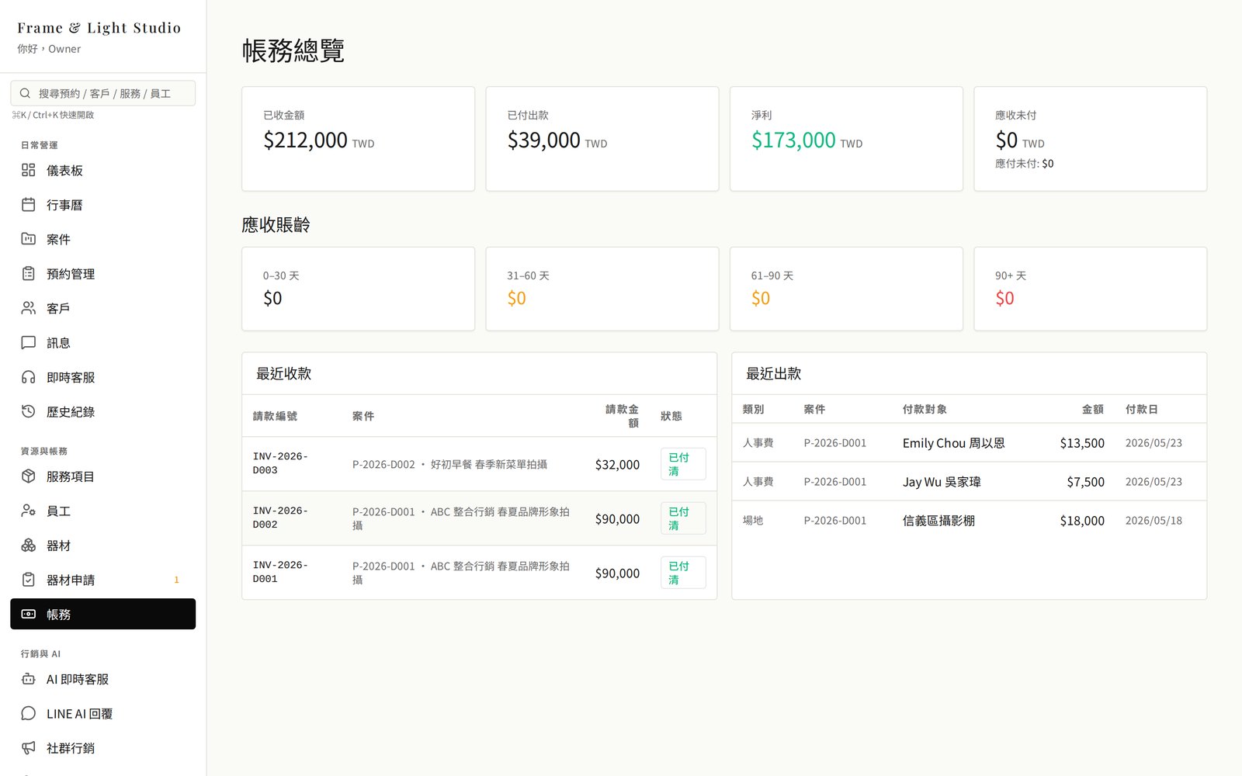Click the 已付清 badge for INV-2026-D001
This screenshot has width=1242, height=776.
[683, 573]
